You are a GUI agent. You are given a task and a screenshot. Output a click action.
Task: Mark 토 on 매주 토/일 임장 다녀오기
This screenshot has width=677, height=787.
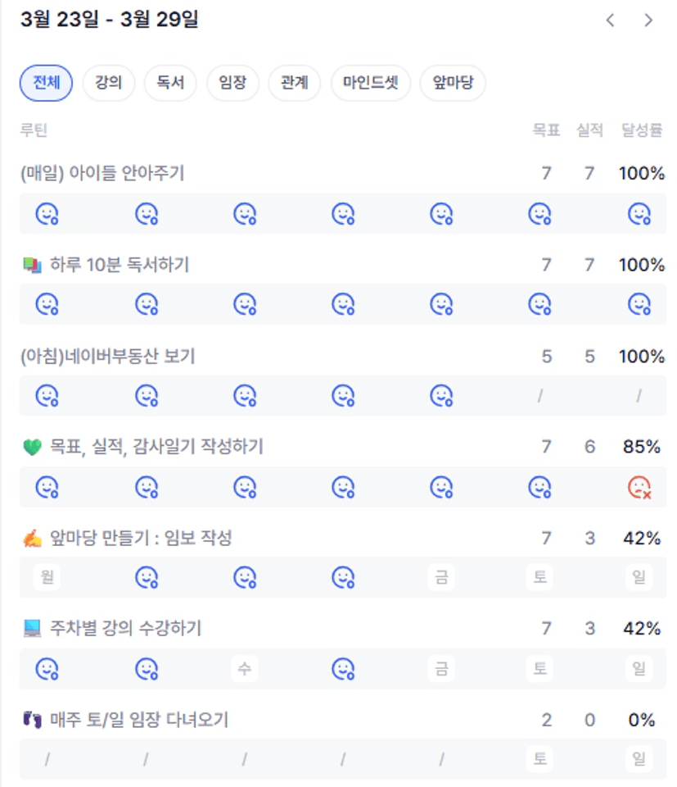(539, 759)
